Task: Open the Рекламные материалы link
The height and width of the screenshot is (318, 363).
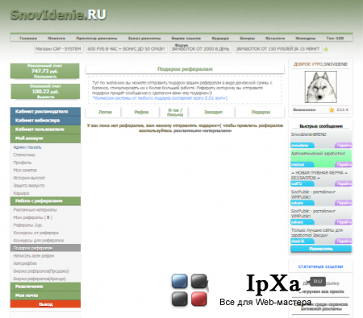Action: (x=35, y=209)
